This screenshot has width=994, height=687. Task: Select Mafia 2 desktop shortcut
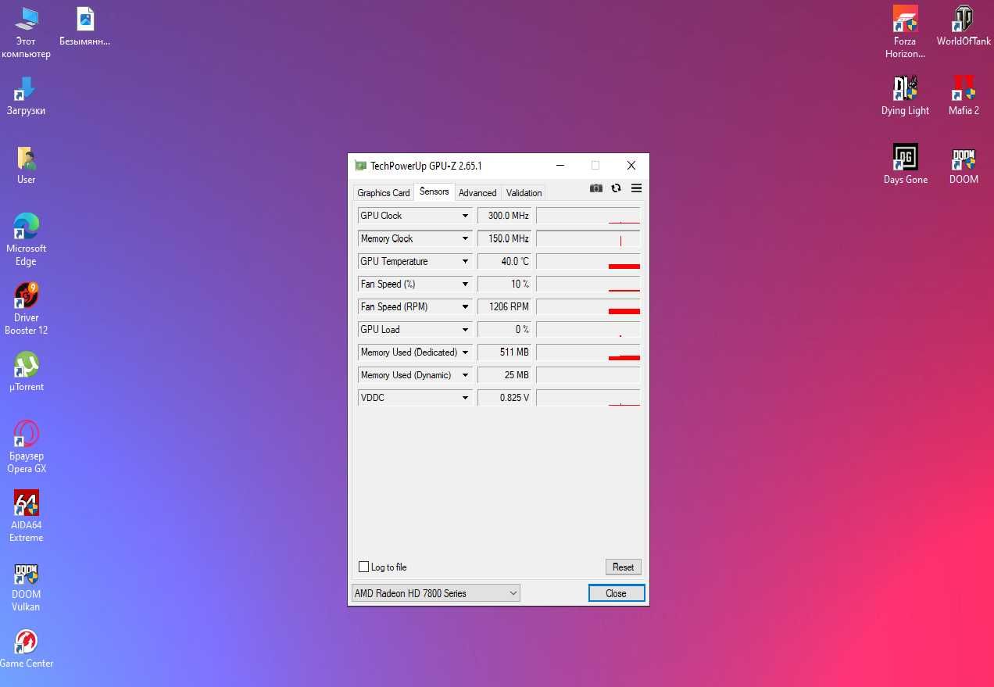(964, 95)
